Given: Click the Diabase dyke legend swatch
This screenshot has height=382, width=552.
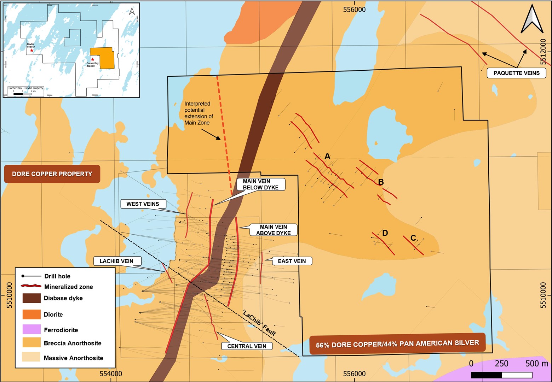Looking at the screenshot, I should click(31, 298).
